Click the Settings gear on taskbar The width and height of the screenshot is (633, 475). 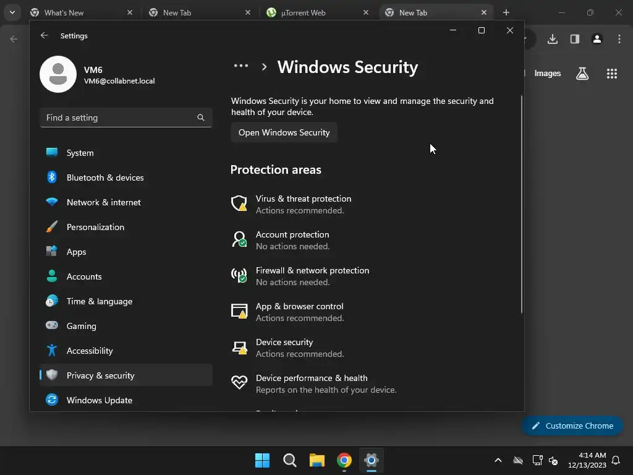click(372, 460)
